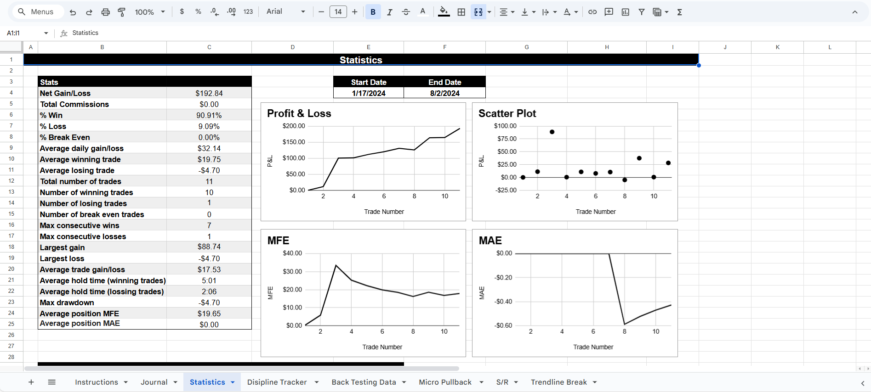Viewport: 871px width, 392px height.
Task: Decrease decimal places
Action: [215, 12]
